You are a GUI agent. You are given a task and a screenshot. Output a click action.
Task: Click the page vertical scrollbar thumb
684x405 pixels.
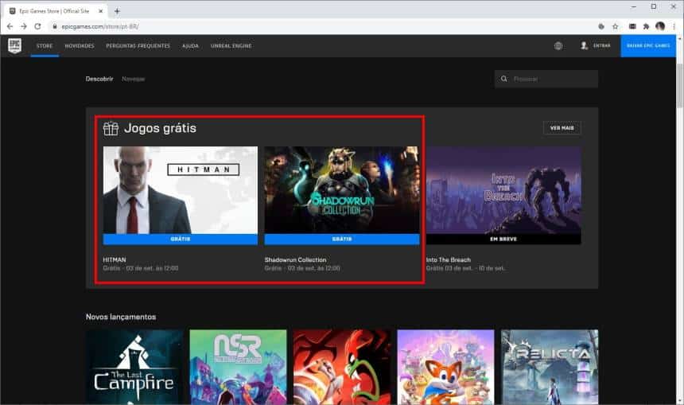pyautogui.click(x=680, y=85)
